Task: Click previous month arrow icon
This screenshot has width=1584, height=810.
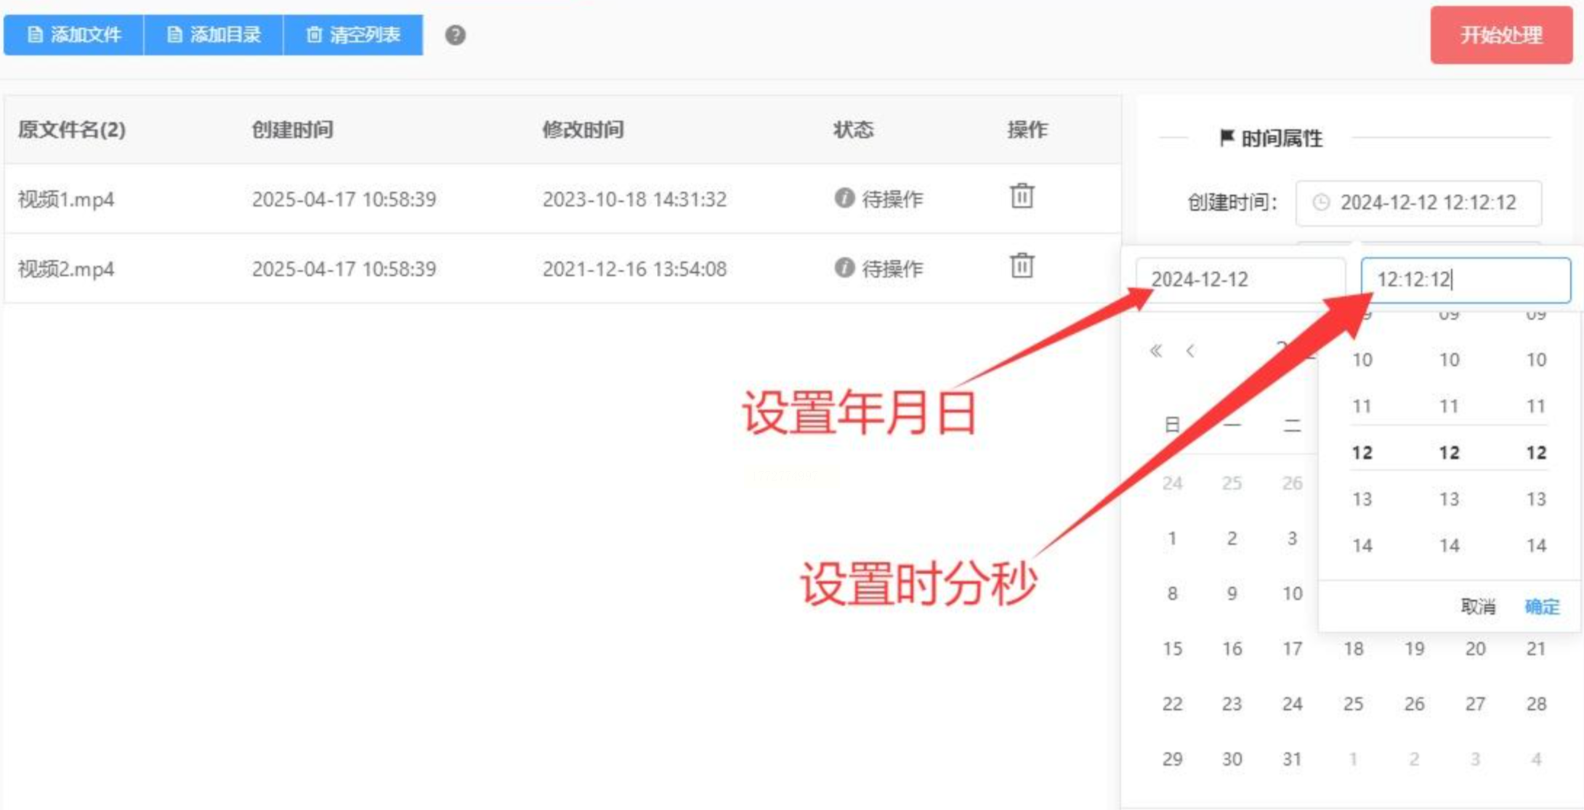Action: click(x=1190, y=351)
